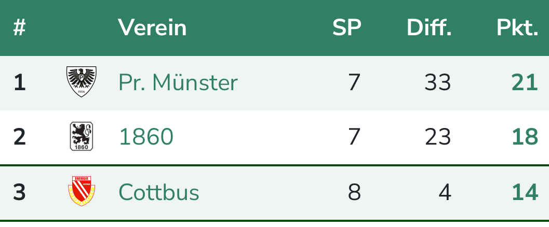The image size is (549, 227).
Task: Click Cottbus's games played value 8
Action: 354,192
